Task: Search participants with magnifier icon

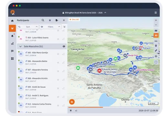Action: pyautogui.click(x=43, y=20)
